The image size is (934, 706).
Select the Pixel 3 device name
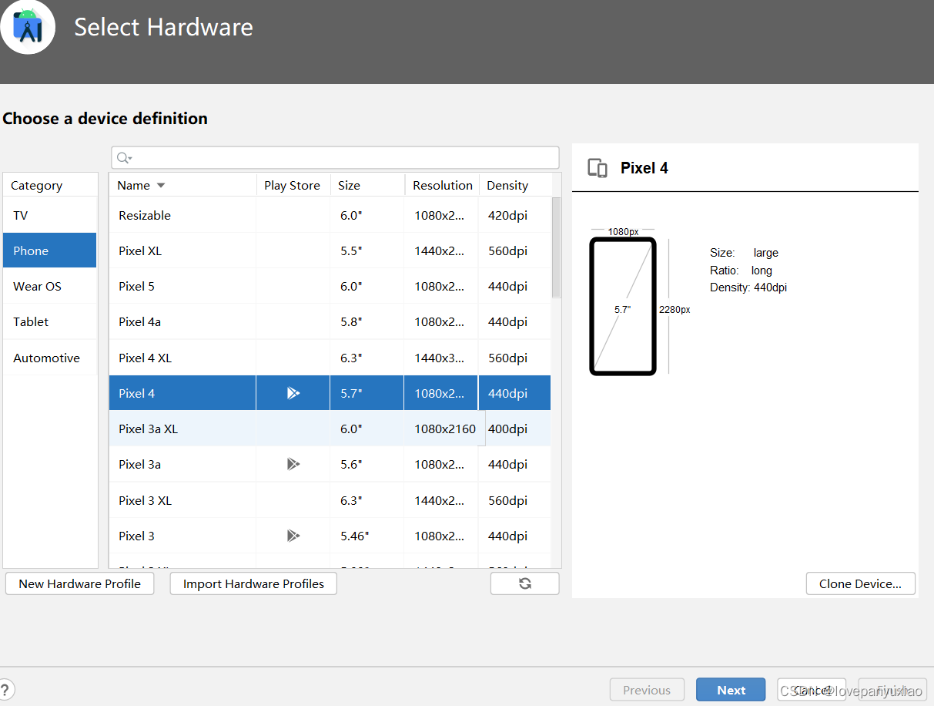136,536
